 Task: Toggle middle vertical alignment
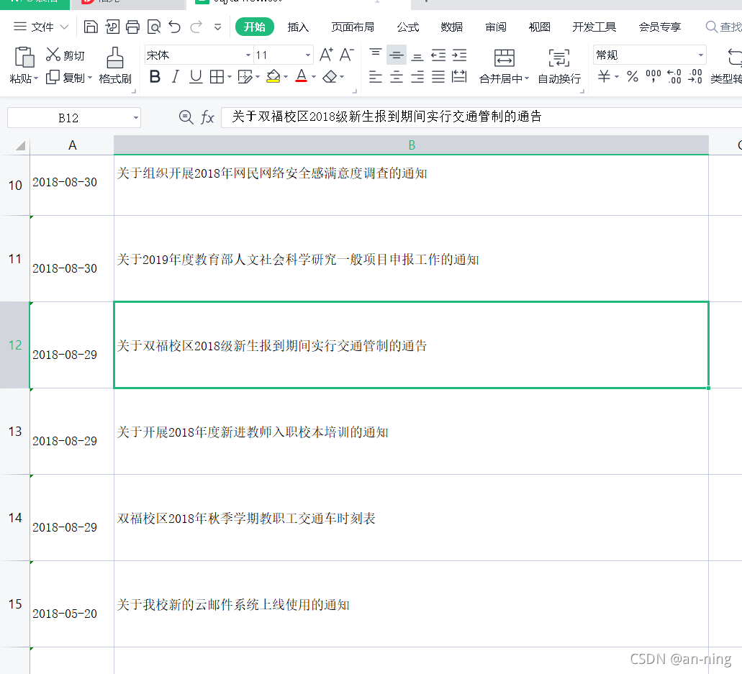397,55
